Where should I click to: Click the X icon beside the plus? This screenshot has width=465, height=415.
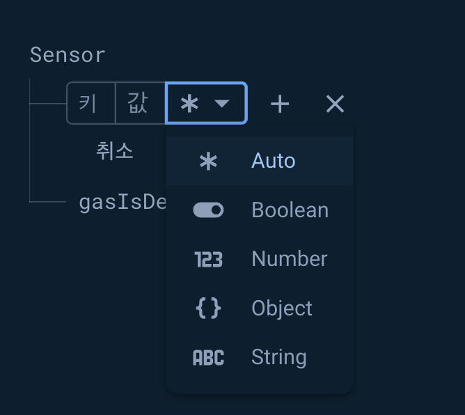pyautogui.click(x=335, y=104)
